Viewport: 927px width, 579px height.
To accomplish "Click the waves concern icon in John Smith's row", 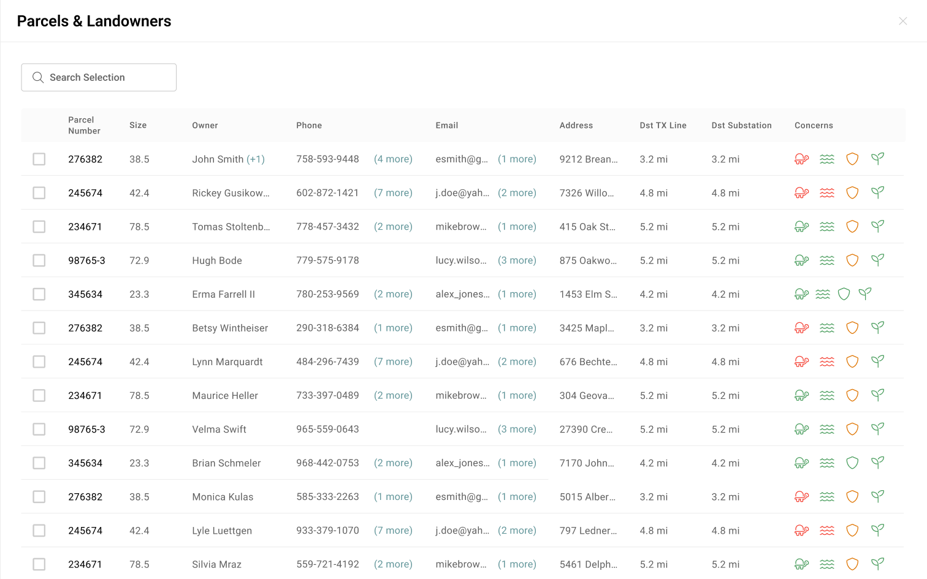I will (x=827, y=159).
